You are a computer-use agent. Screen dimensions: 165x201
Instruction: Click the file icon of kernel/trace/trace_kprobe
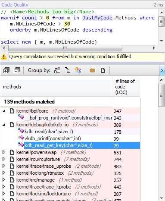pos(12,187)
